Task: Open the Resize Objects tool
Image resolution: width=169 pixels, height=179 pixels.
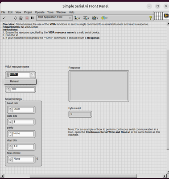Action: [x=95, y=18]
